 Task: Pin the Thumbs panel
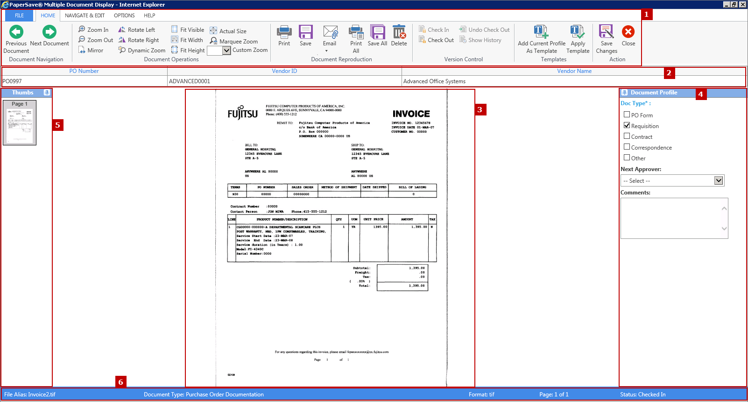(x=47, y=93)
